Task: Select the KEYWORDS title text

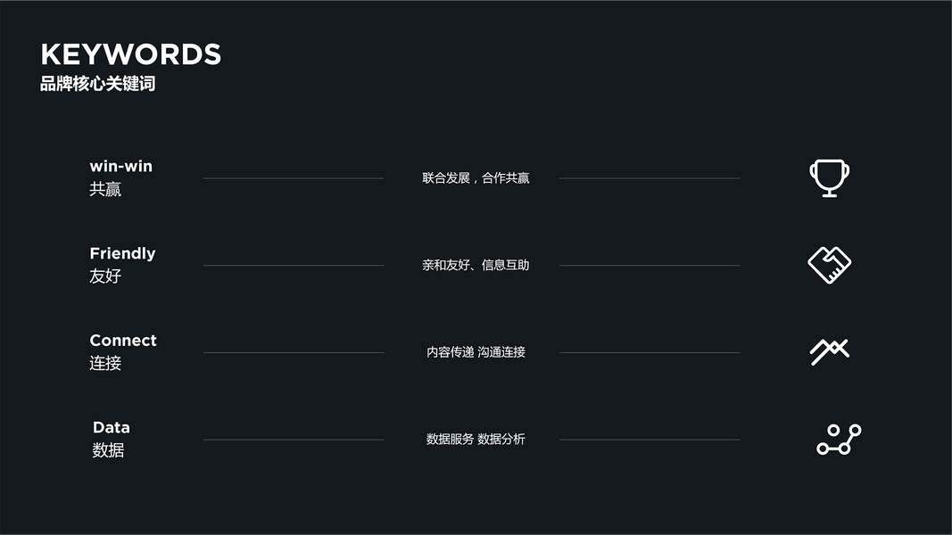Action: [130, 54]
